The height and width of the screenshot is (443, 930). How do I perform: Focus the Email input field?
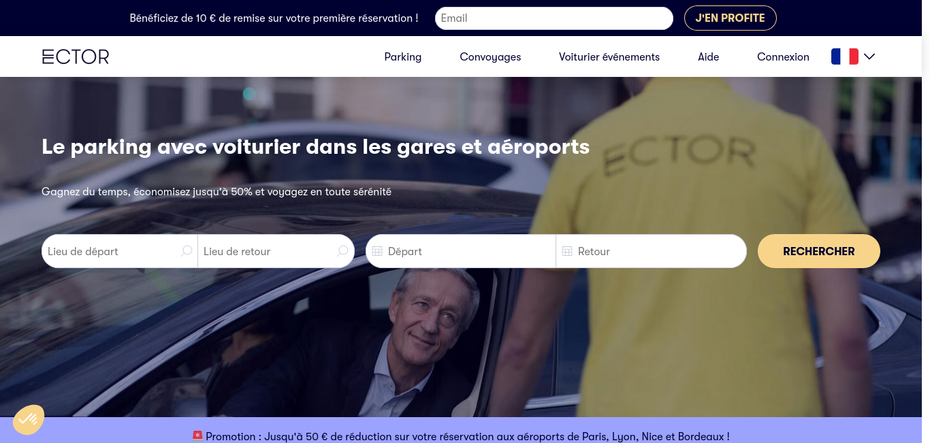point(554,18)
